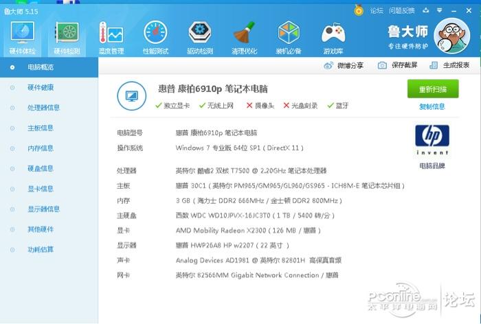The width and height of the screenshot is (481, 324).
Task: Click the AMD Mobility Radeon X2300 value
Action: 248,231
